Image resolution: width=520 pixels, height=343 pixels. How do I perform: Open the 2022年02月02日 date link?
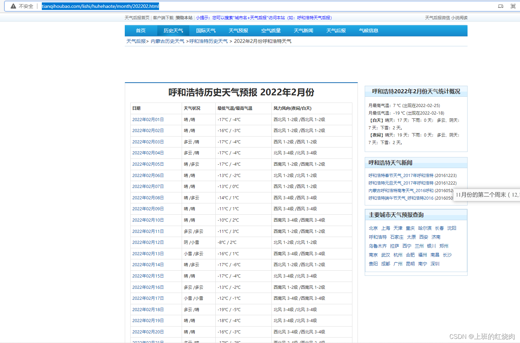click(x=148, y=131)
